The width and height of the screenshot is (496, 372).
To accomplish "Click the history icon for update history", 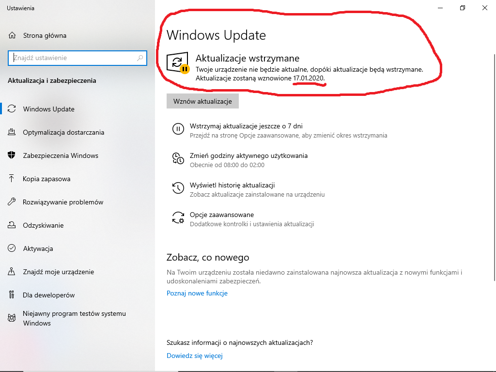I will tap(178, 188).
